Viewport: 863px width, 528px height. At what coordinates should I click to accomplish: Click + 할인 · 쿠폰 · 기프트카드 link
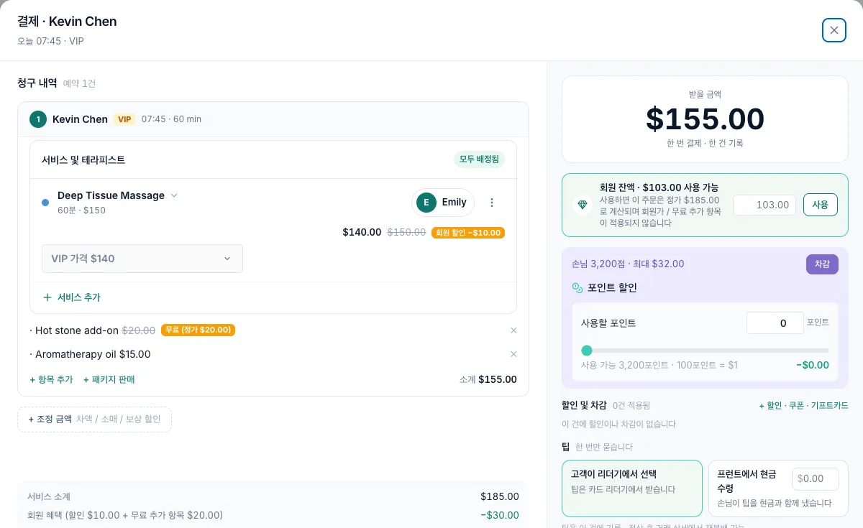(803, 405)
